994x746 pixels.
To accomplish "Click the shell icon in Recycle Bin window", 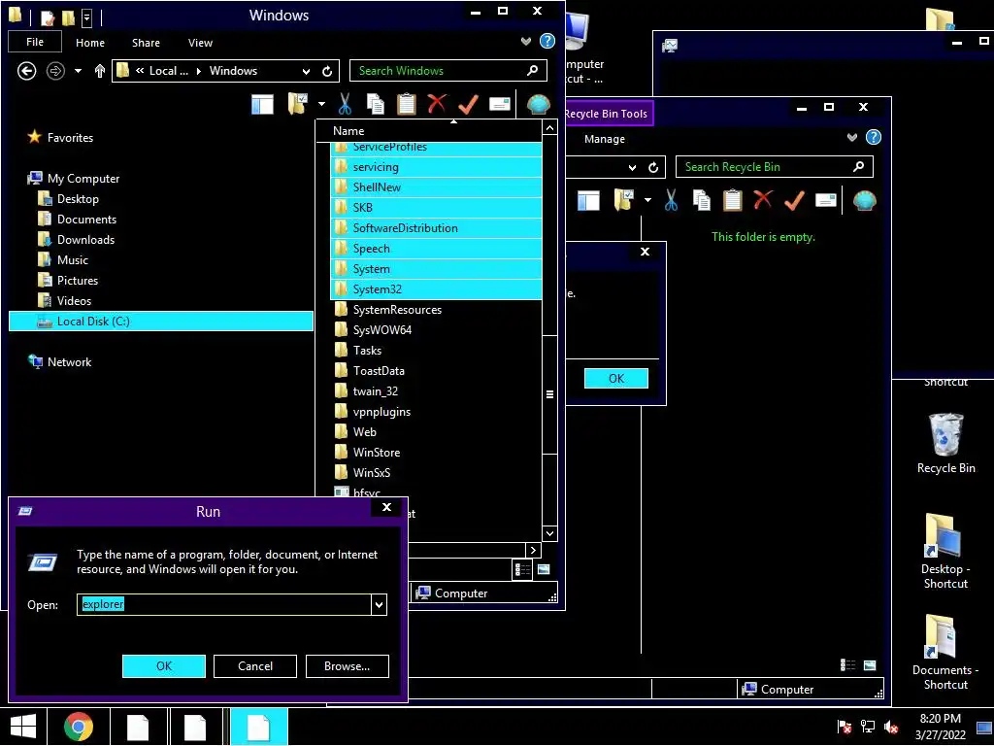I will tap(865, 200).
